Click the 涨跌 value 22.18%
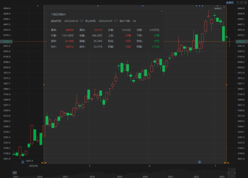This screenshot has height=178, width=248. point(69,41)
